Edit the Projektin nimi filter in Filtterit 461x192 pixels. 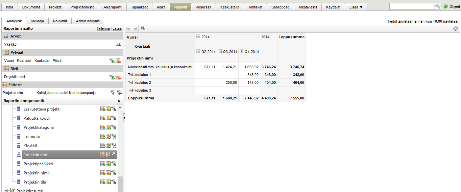113,93
